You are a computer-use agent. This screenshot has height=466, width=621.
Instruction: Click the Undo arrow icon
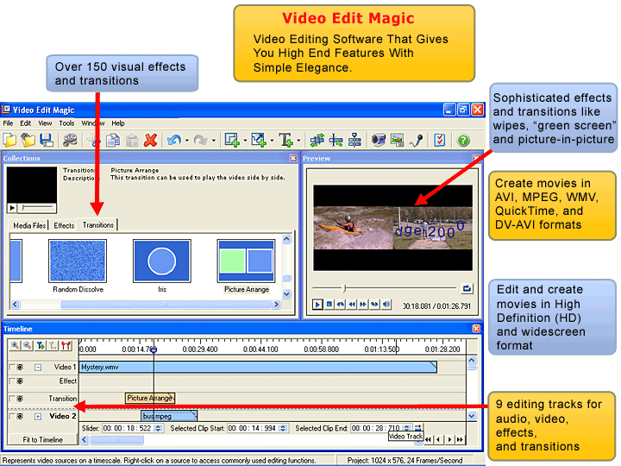[174, 140]
